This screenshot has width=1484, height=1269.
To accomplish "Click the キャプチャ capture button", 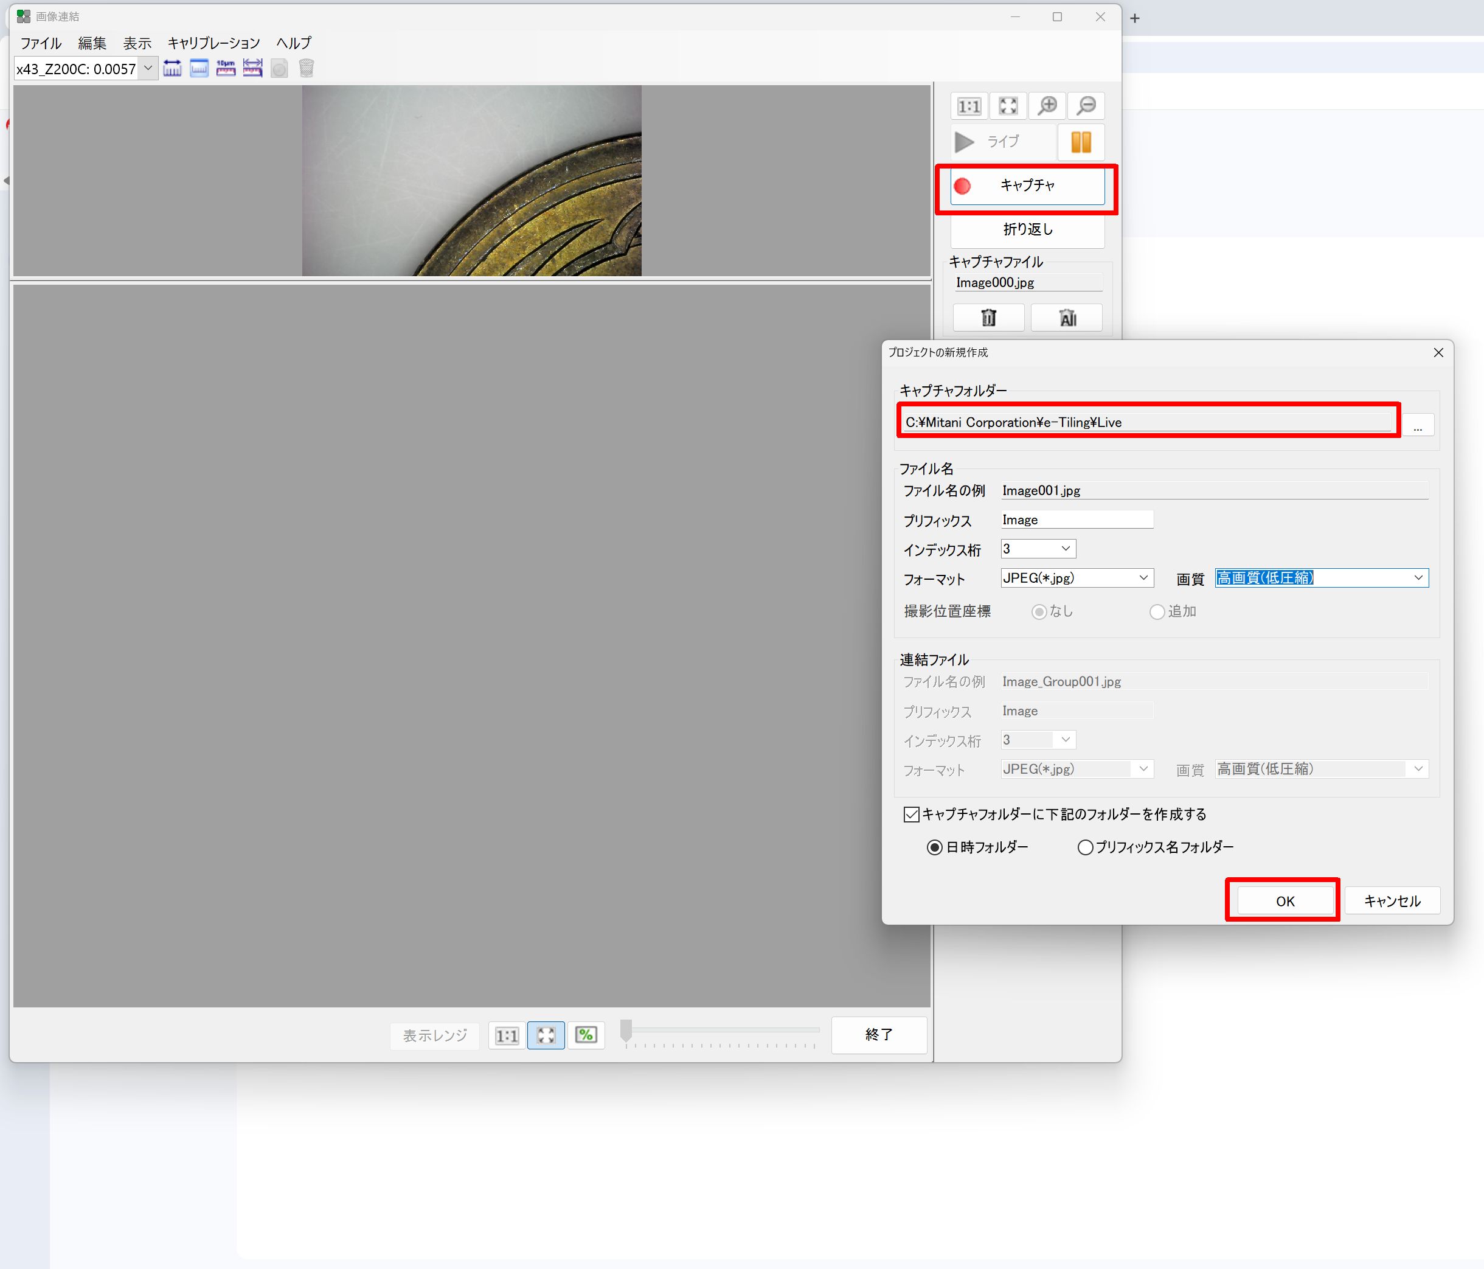I will point(1027,186).
